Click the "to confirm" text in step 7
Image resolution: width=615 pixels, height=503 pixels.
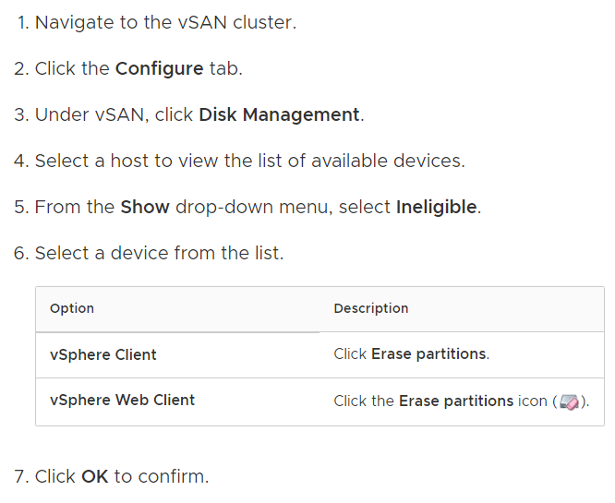(x=161, y=477)
